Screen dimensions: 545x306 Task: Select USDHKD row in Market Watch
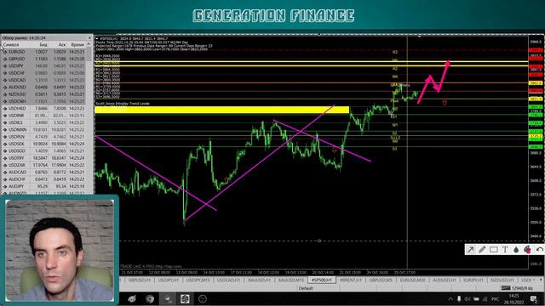coord(43,109)
